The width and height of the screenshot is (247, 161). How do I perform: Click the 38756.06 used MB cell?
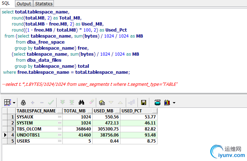(x=106, y=135)
